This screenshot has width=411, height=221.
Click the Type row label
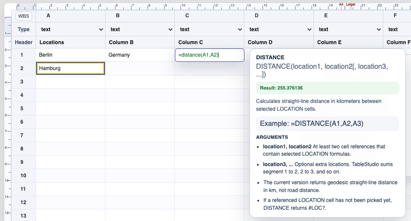[23, 29]
